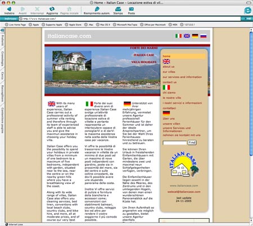Click the webcall@italiancase.com email link
Viewport: 253px width, 226px height.
click(x=184, y=192)
